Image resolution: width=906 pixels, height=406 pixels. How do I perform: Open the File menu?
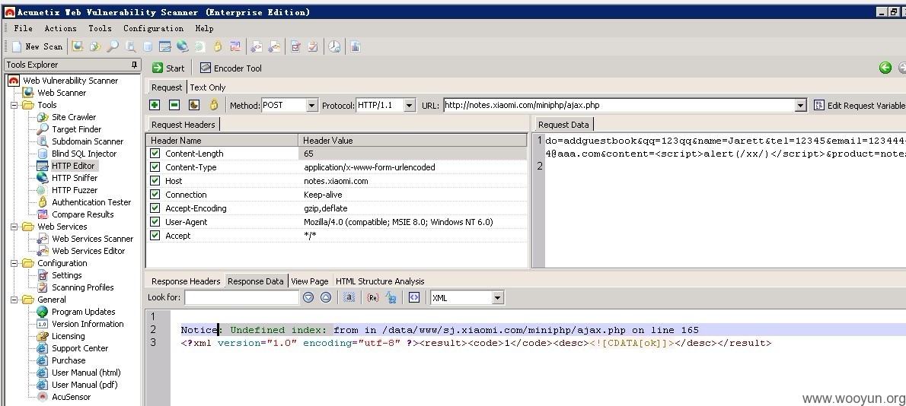pos(23,28)
